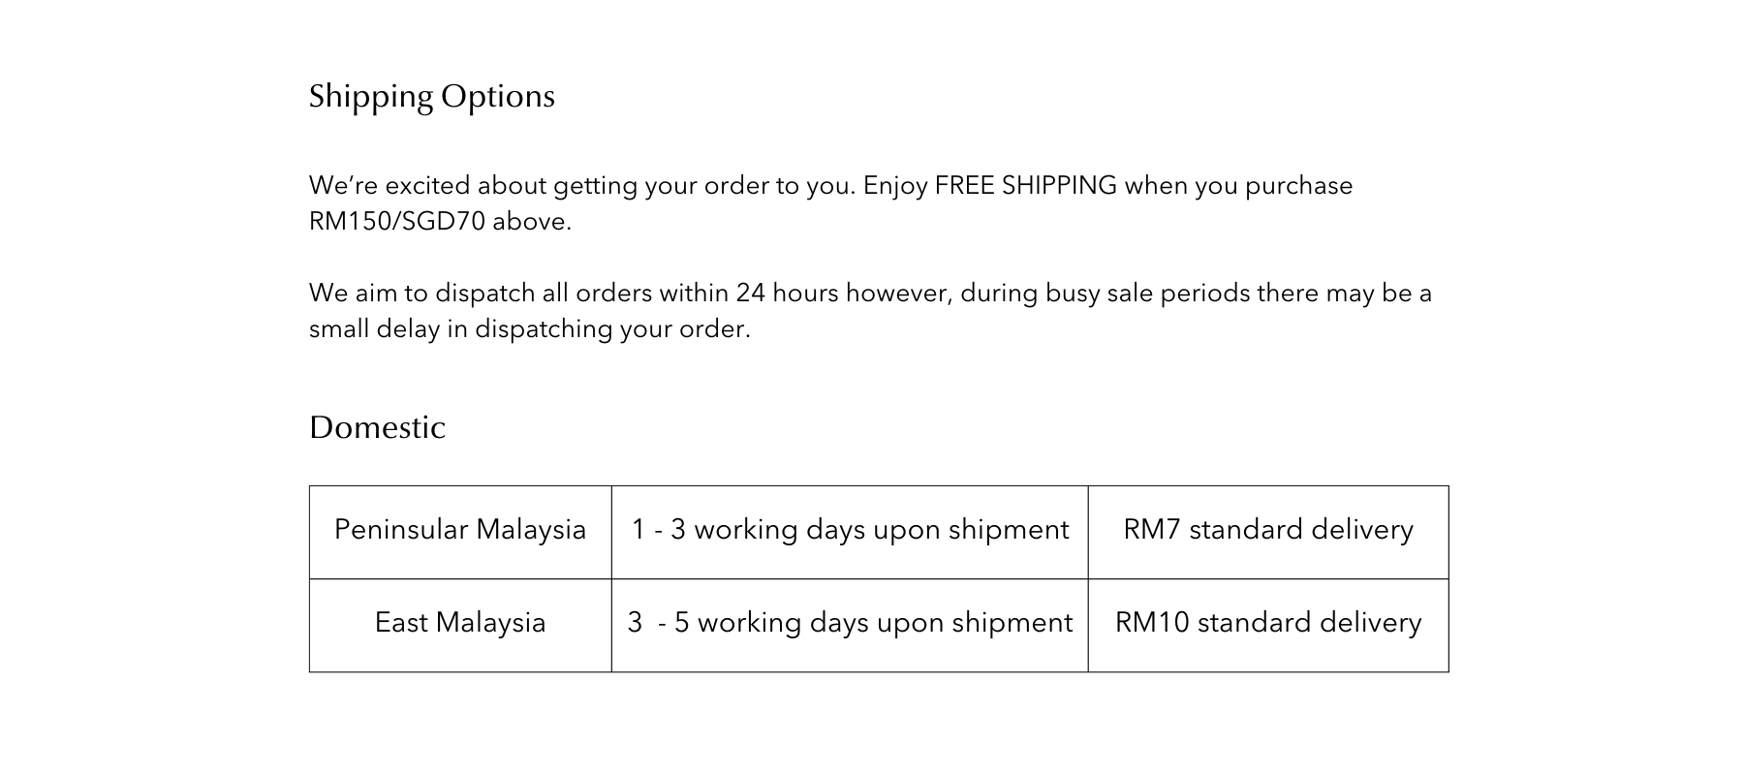Click the word "above." after SGD70
The width and height of the screenshot is (1744, 775).
coord(532,222)
